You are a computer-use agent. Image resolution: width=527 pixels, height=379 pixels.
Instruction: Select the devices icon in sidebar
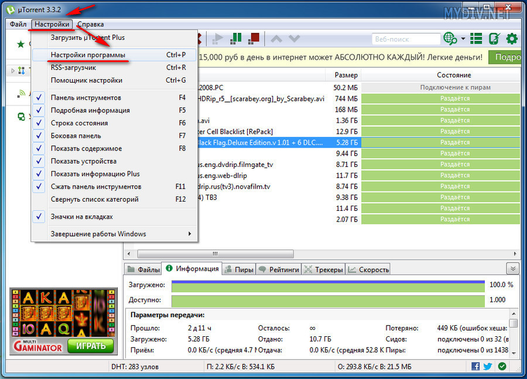click(x=21, y=117)
